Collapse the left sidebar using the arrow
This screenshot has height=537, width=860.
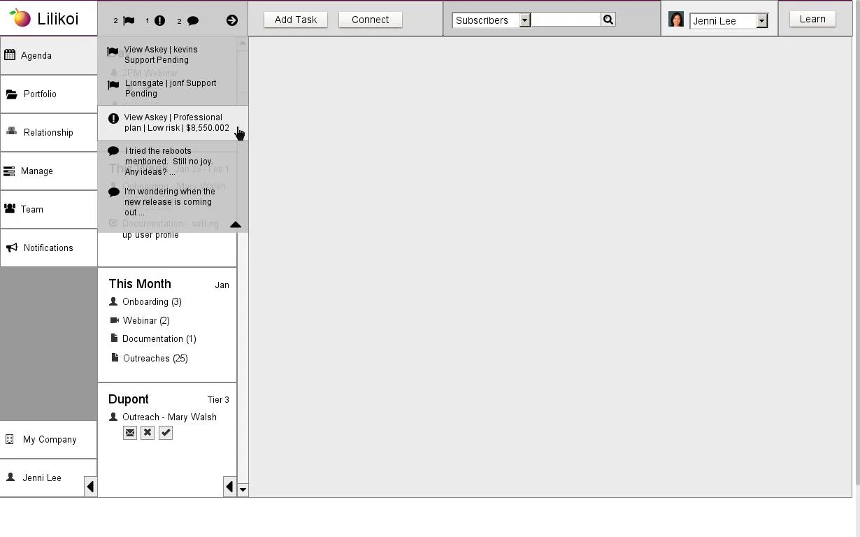pyautogui.click(x=90, y=486)
